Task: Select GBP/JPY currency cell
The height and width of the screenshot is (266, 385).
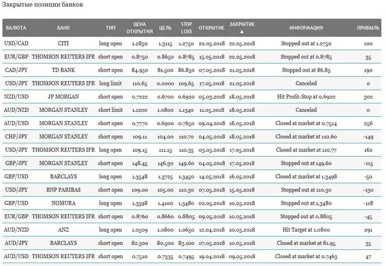Action: coord(16,163)
